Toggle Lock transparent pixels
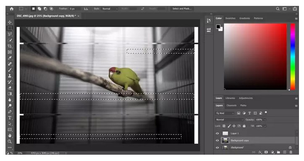Viewport: 304px width, 161px height. coord(224,126)
